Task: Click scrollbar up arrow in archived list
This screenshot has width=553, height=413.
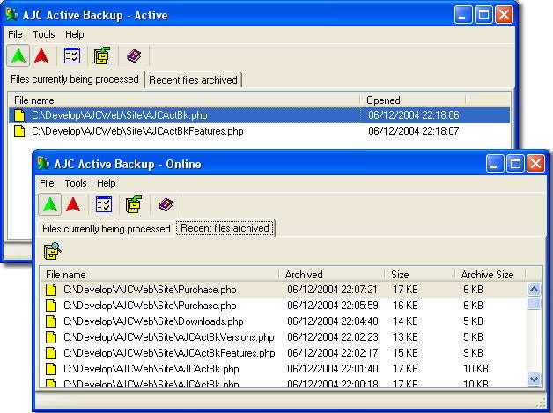Action: [534, 290]
